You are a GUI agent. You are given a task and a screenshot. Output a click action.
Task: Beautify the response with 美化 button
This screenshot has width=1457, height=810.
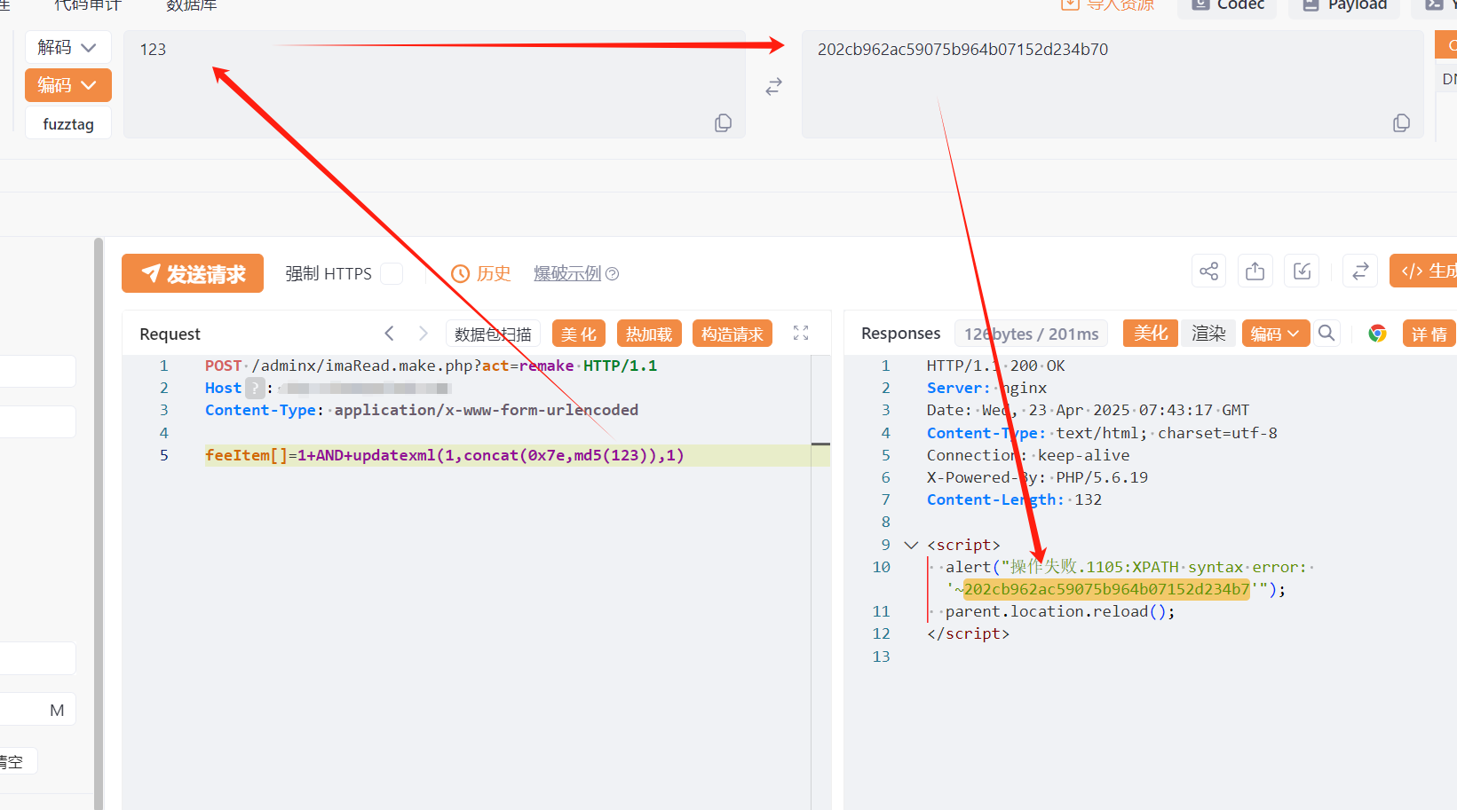1151,333
